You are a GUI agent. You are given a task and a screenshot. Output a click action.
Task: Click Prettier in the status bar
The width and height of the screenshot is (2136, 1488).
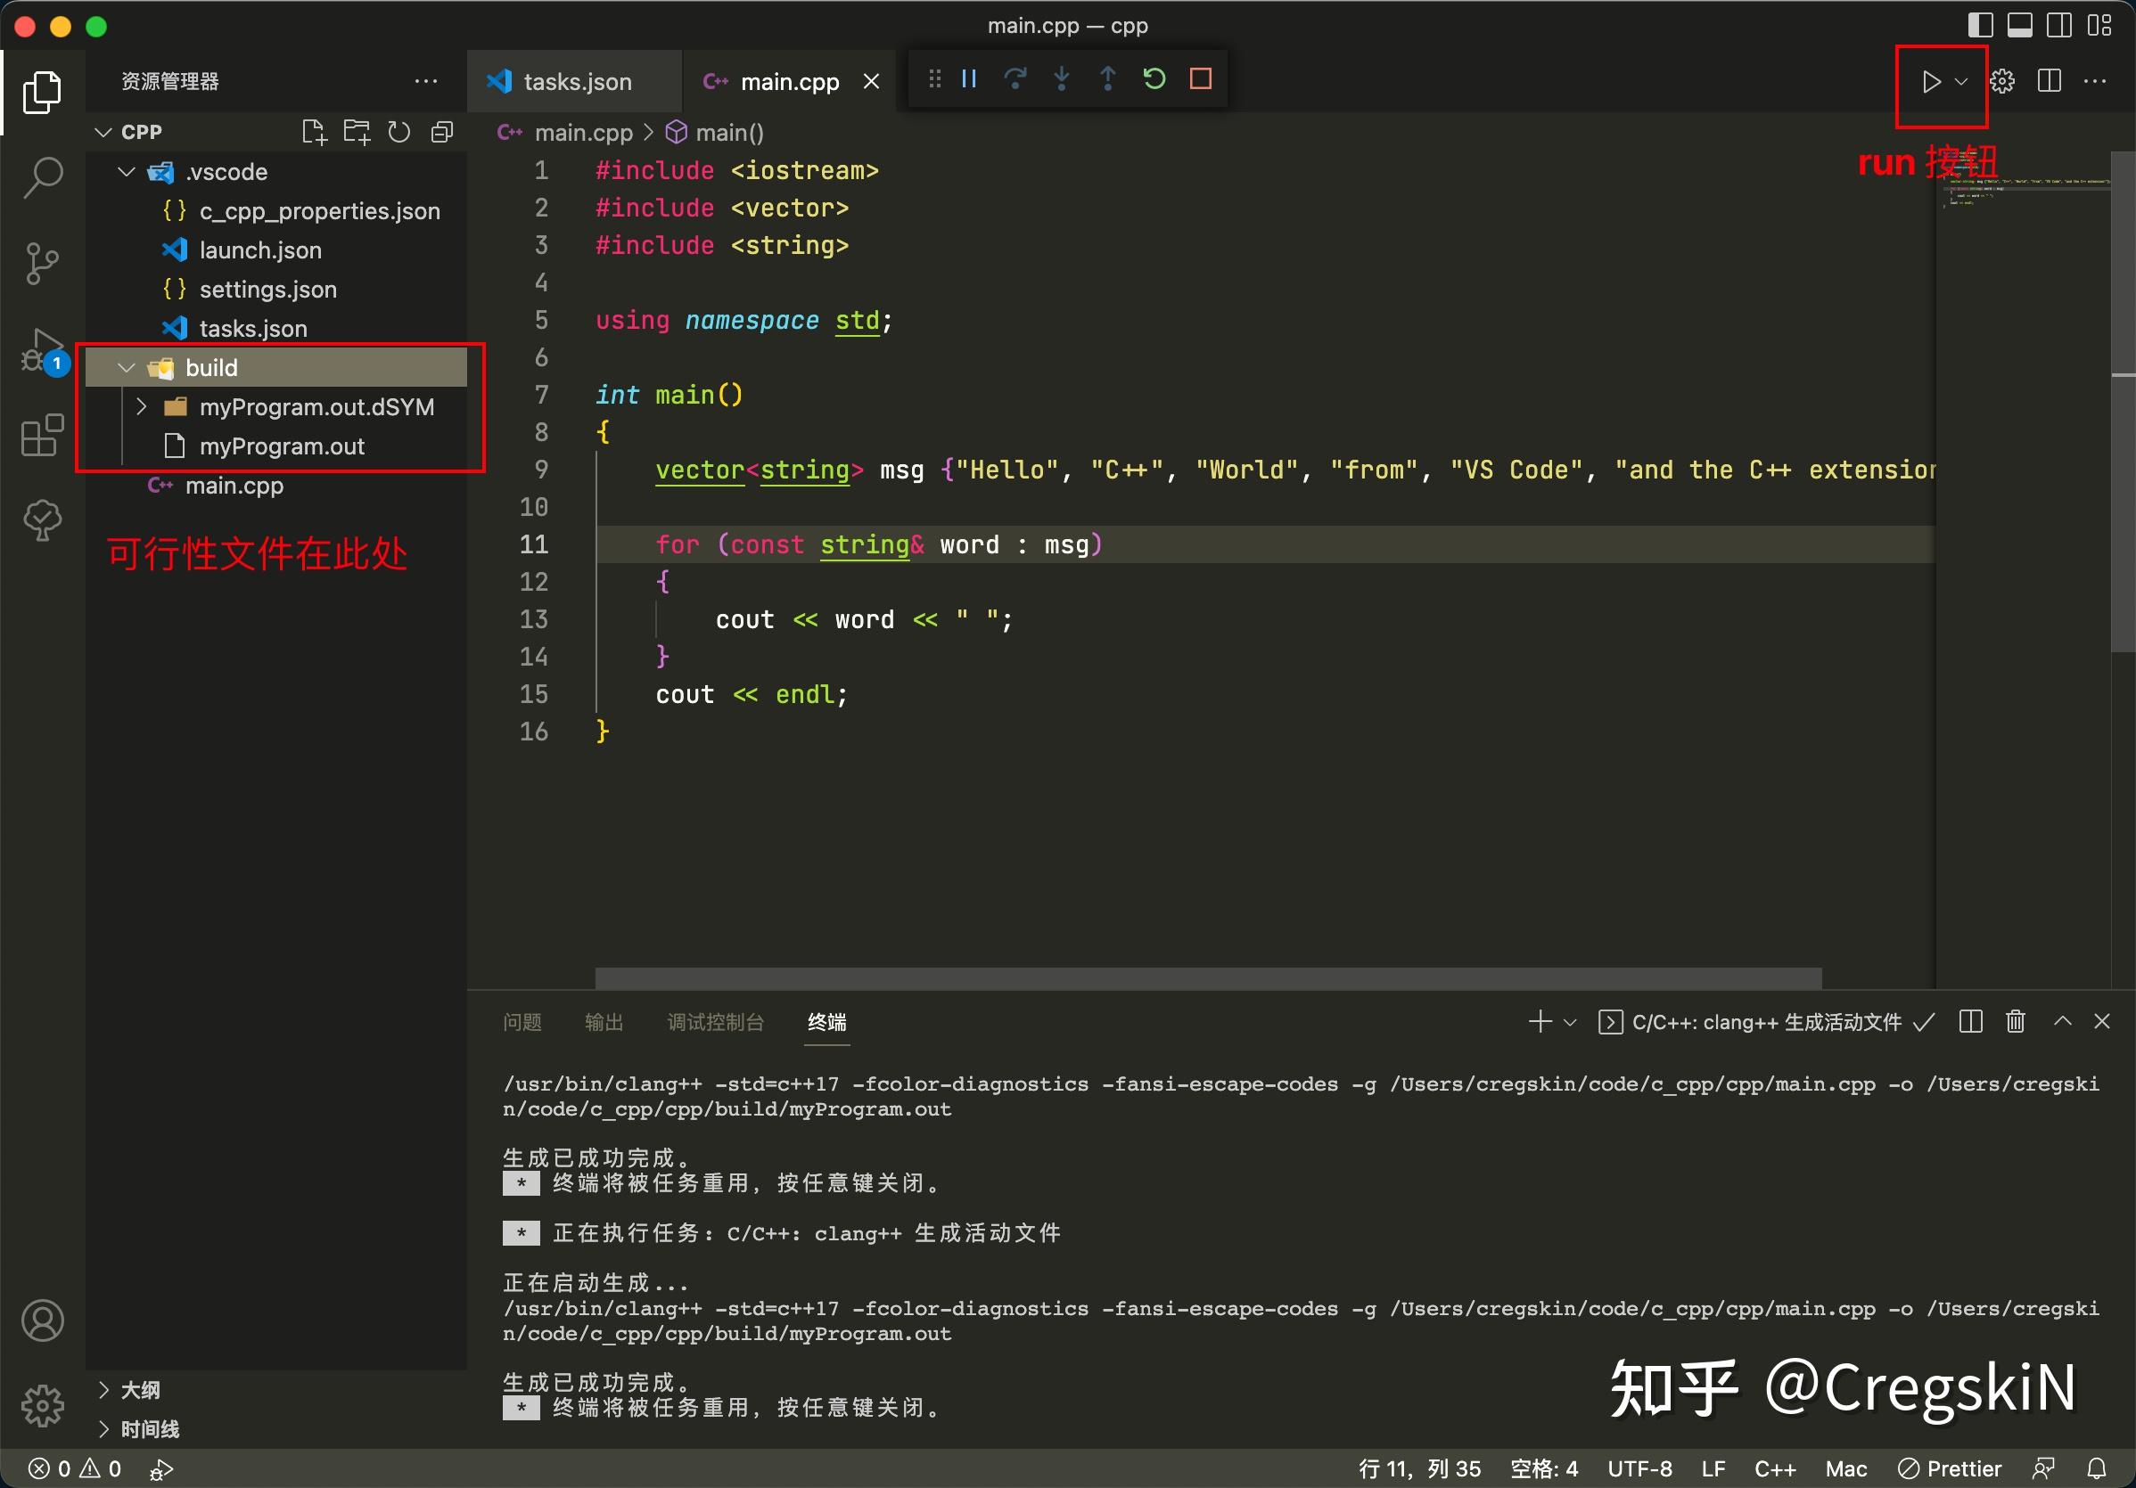coord(1950,1468)
